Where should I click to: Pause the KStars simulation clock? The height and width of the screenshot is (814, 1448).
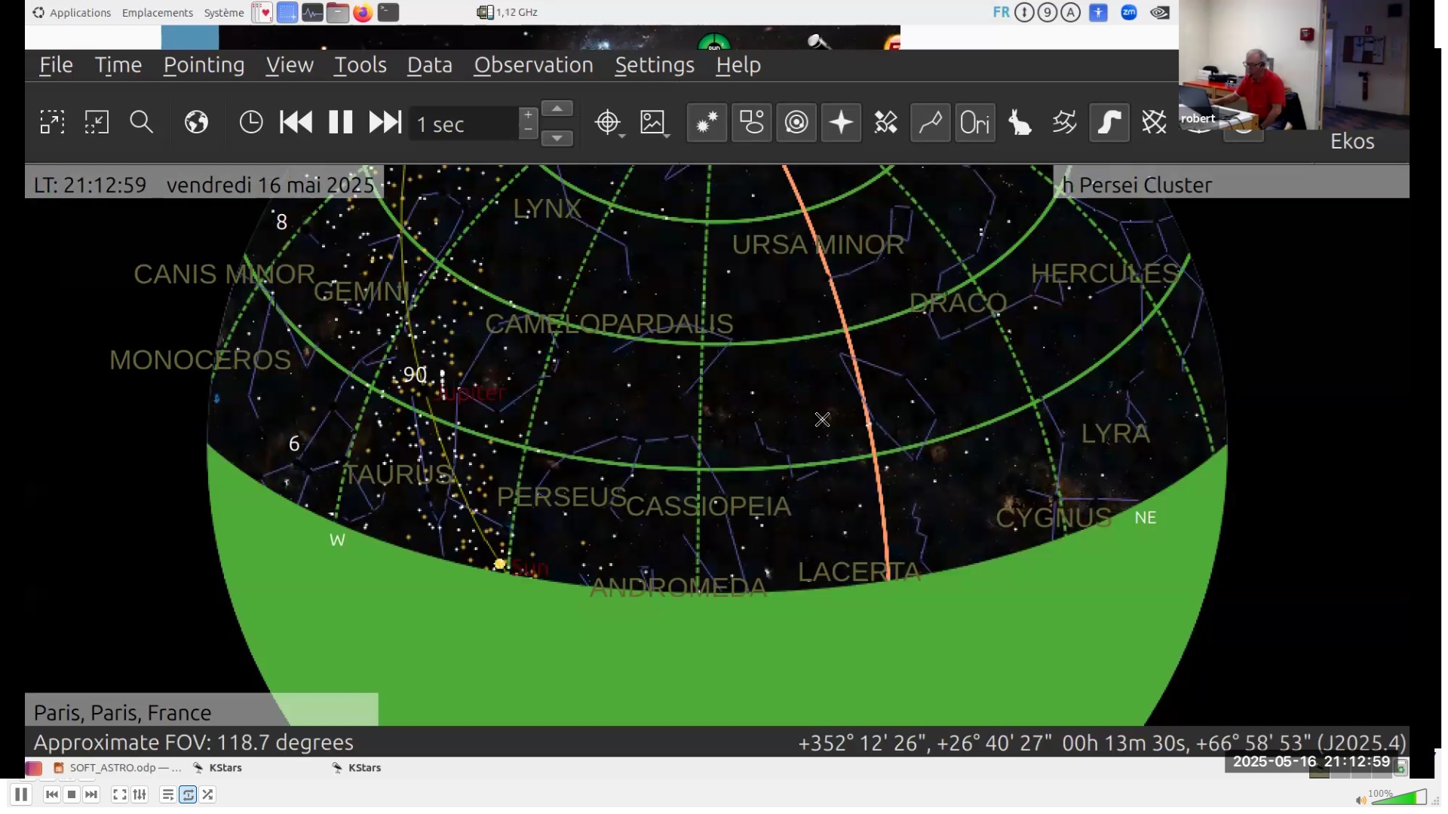tap(340, 122)
